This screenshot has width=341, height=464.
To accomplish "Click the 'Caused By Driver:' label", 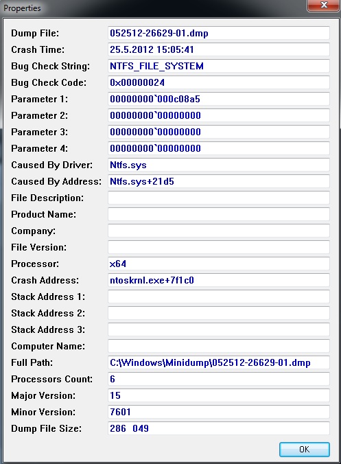I will pos(51,165).
